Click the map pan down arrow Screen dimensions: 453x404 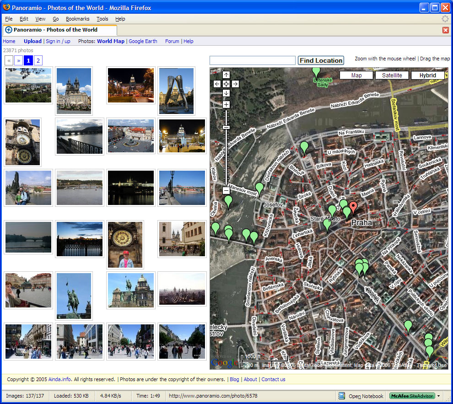pyautogui.click(x=226, y=93)
